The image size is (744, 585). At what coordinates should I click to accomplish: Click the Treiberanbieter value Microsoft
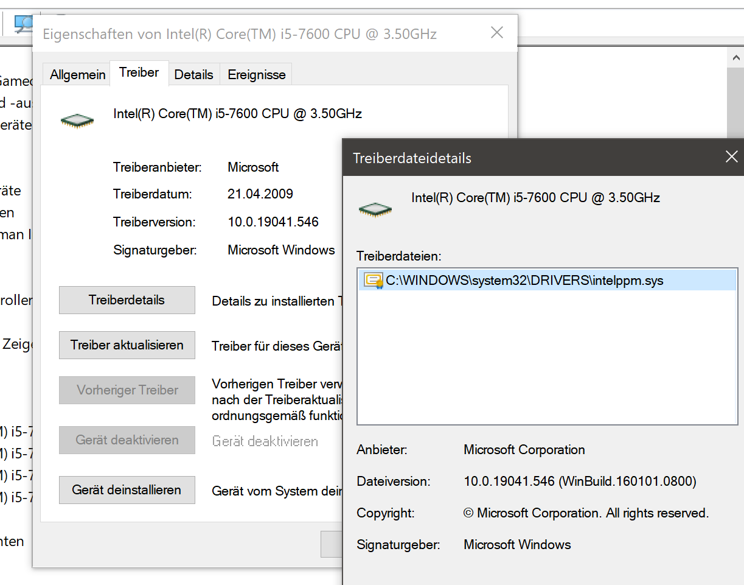tap(253, 167)
